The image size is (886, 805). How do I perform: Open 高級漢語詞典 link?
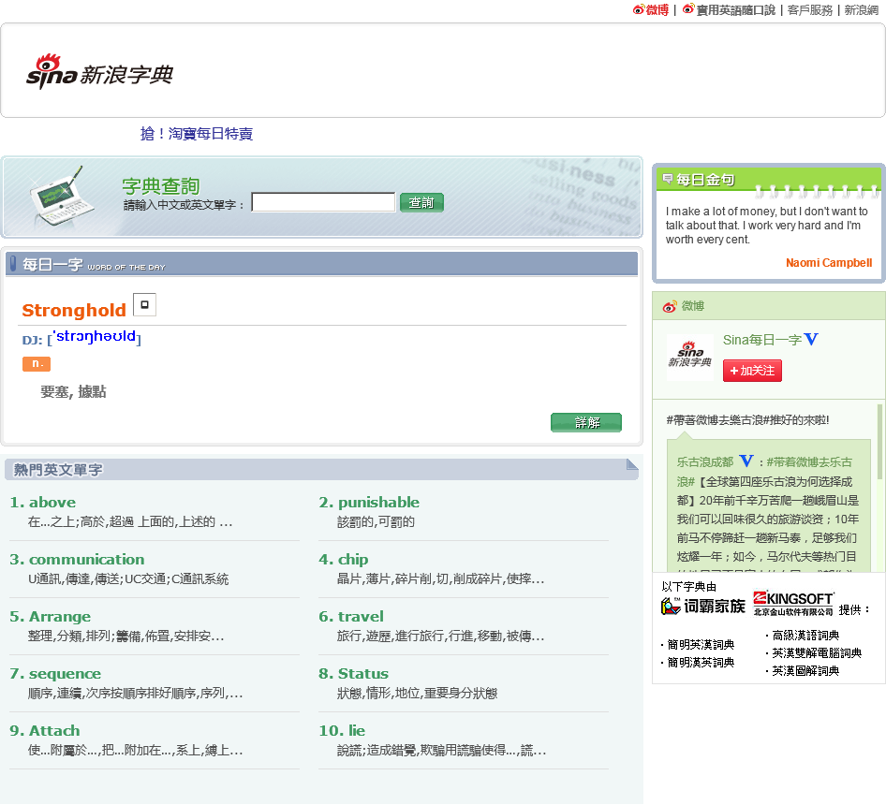(x=805, y=636)
